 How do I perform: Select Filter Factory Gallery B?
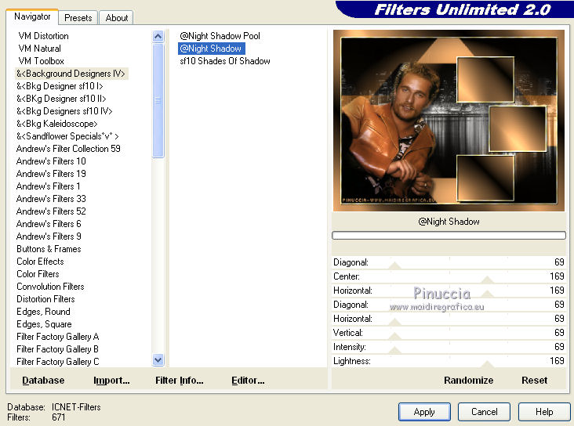[x=58, y=348]
